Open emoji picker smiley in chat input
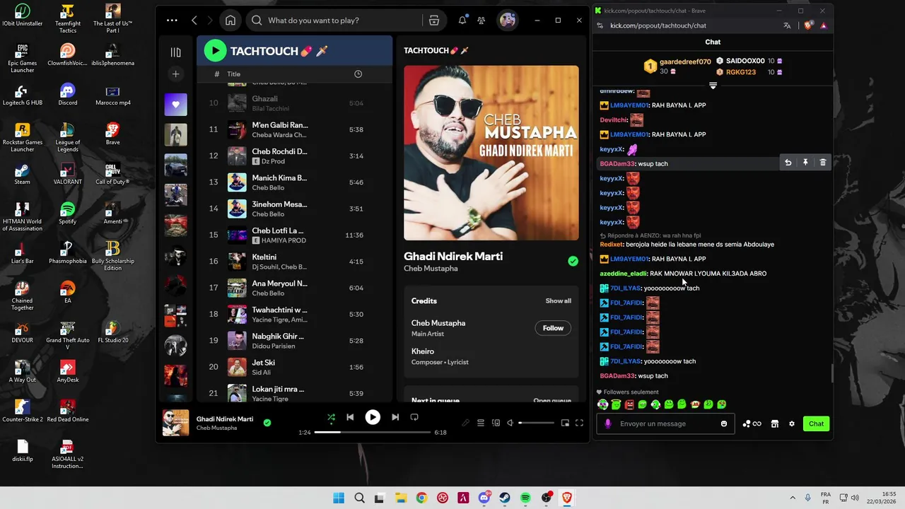The height and width of the screenshot is (509, 905). tap(723, 423)
